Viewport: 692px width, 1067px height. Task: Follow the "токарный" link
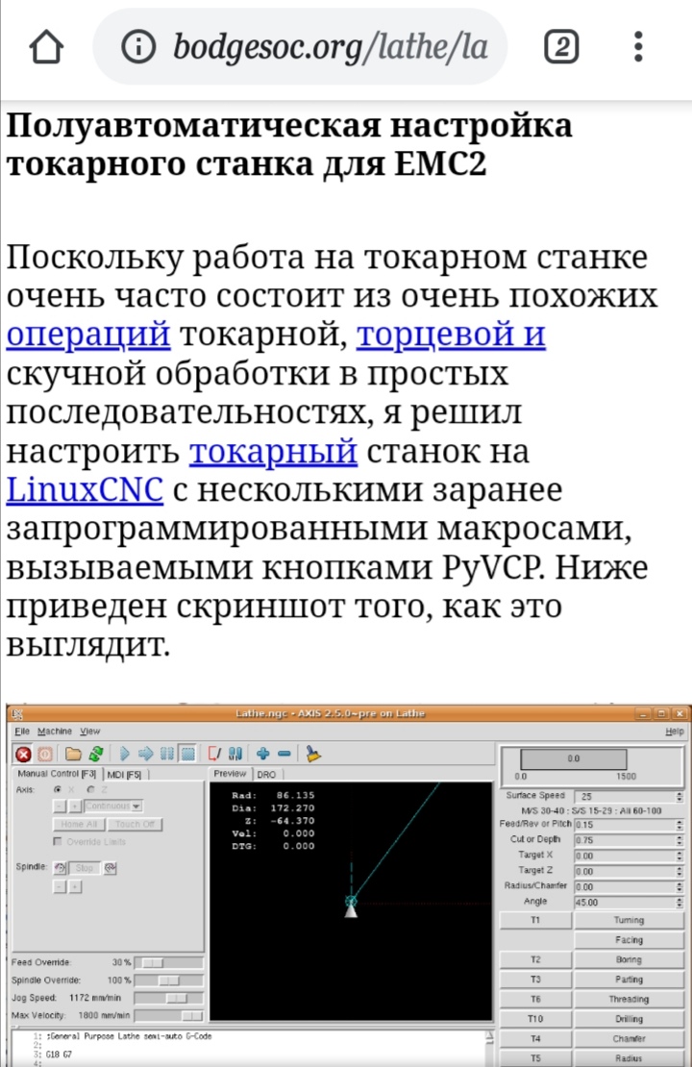point(273,451)
